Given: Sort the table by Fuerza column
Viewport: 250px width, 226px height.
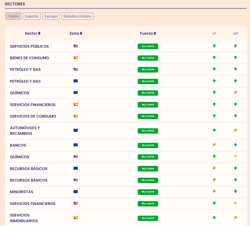Looking at the screenshot, I should [148, 33].
